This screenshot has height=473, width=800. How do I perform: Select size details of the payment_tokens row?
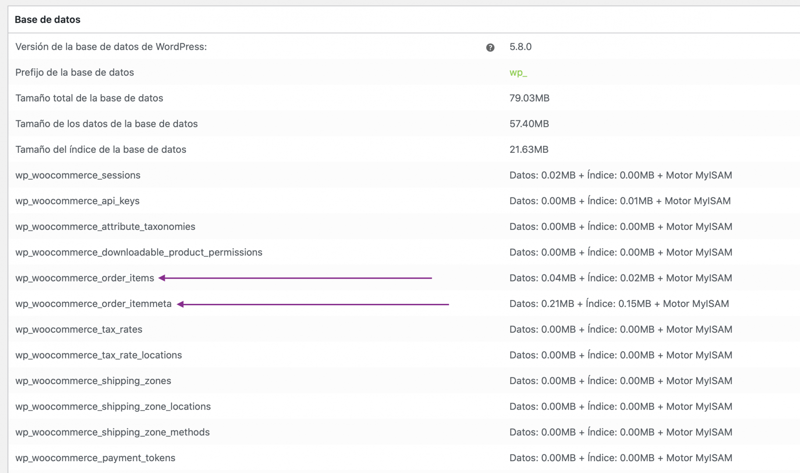621,458
